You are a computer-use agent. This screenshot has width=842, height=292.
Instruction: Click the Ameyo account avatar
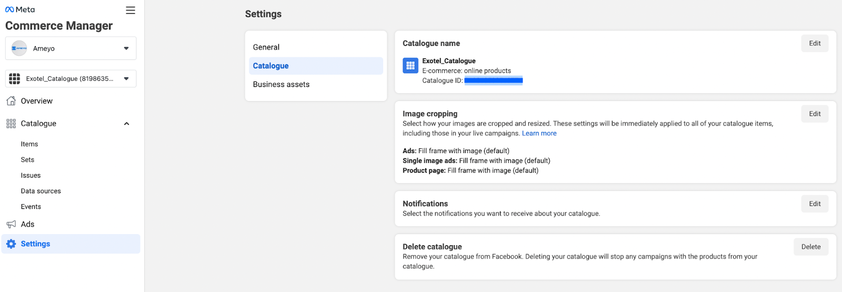19,48
